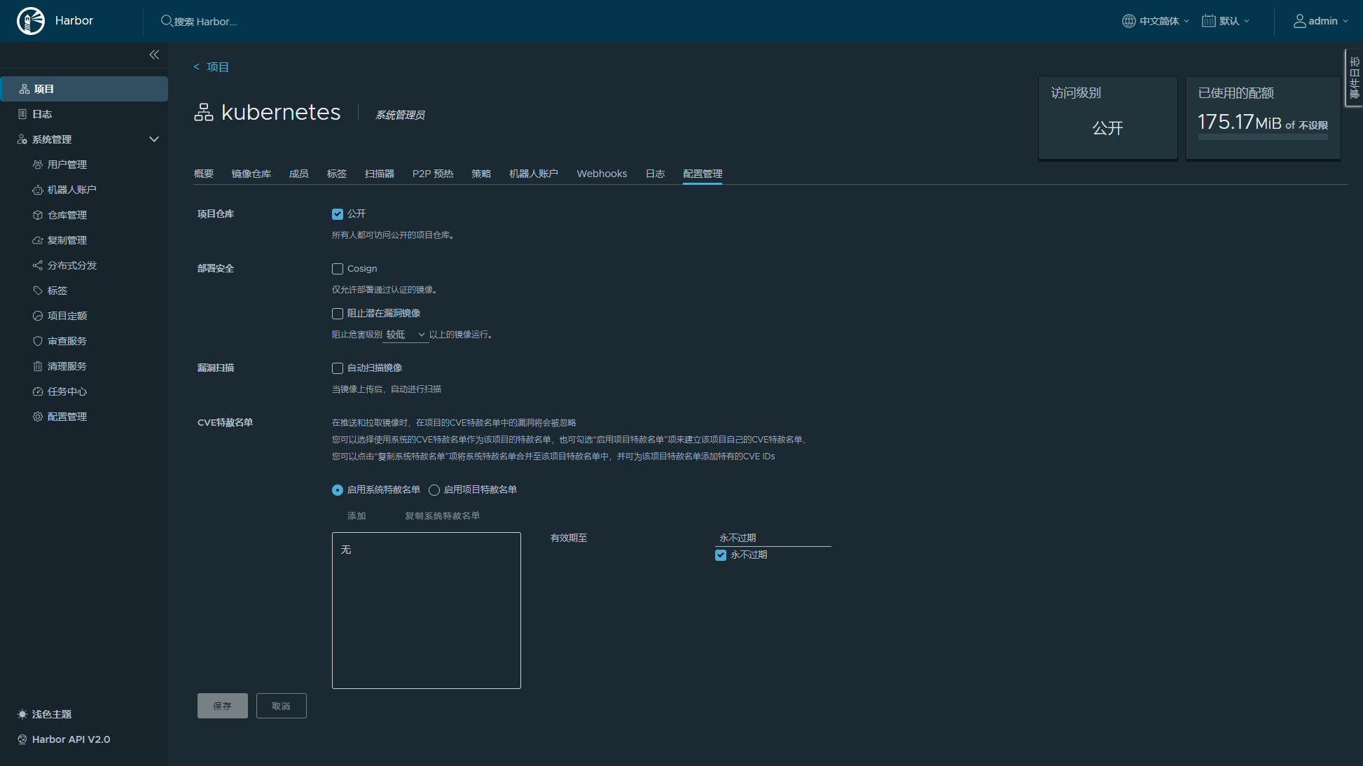
Task: Click the 日志 sidebar icon
Action: (x=22, y=114)
